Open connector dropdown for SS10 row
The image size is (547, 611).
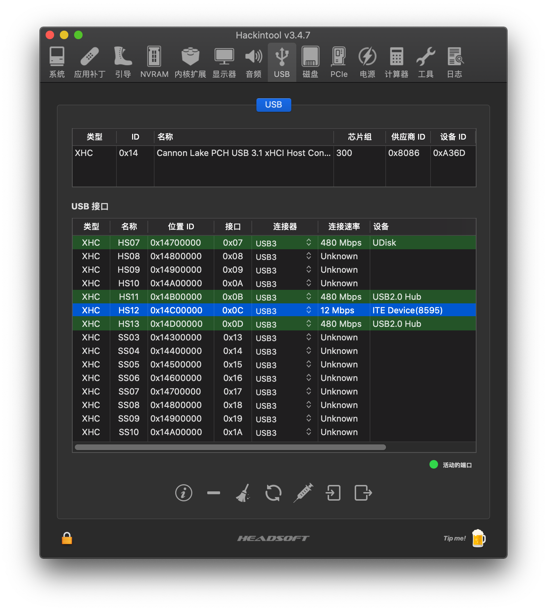click(309, 432)
